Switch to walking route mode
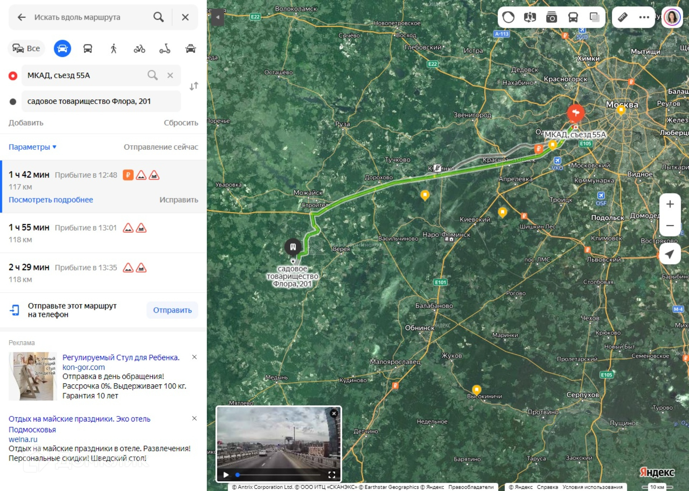The width and height of the screenshot is (689, 491). pos(114,48)
